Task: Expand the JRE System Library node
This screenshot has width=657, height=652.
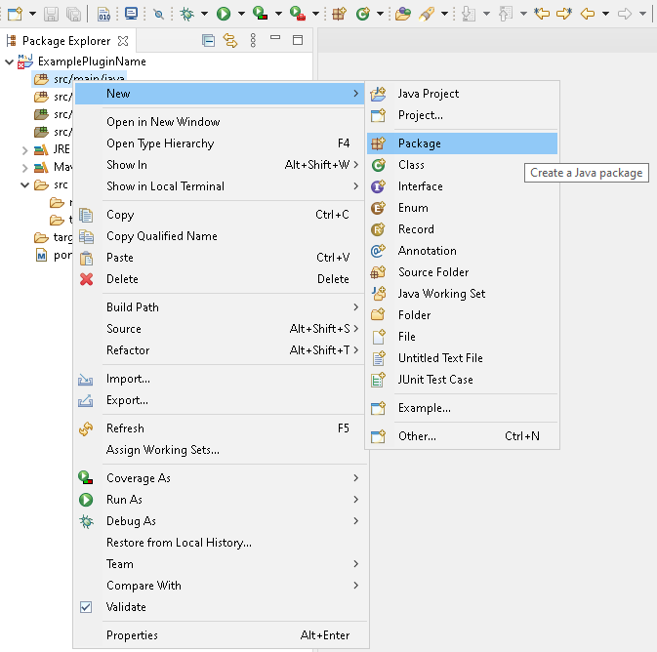Action: (24, 150)
